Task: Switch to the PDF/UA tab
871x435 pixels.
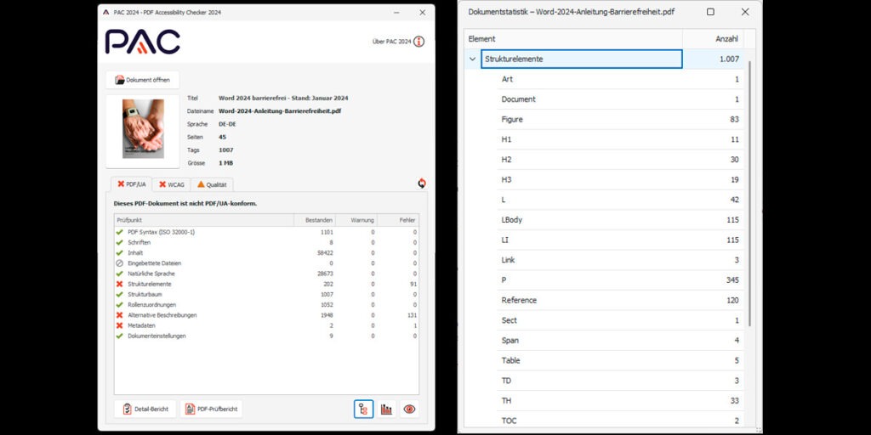Action: 132,184
